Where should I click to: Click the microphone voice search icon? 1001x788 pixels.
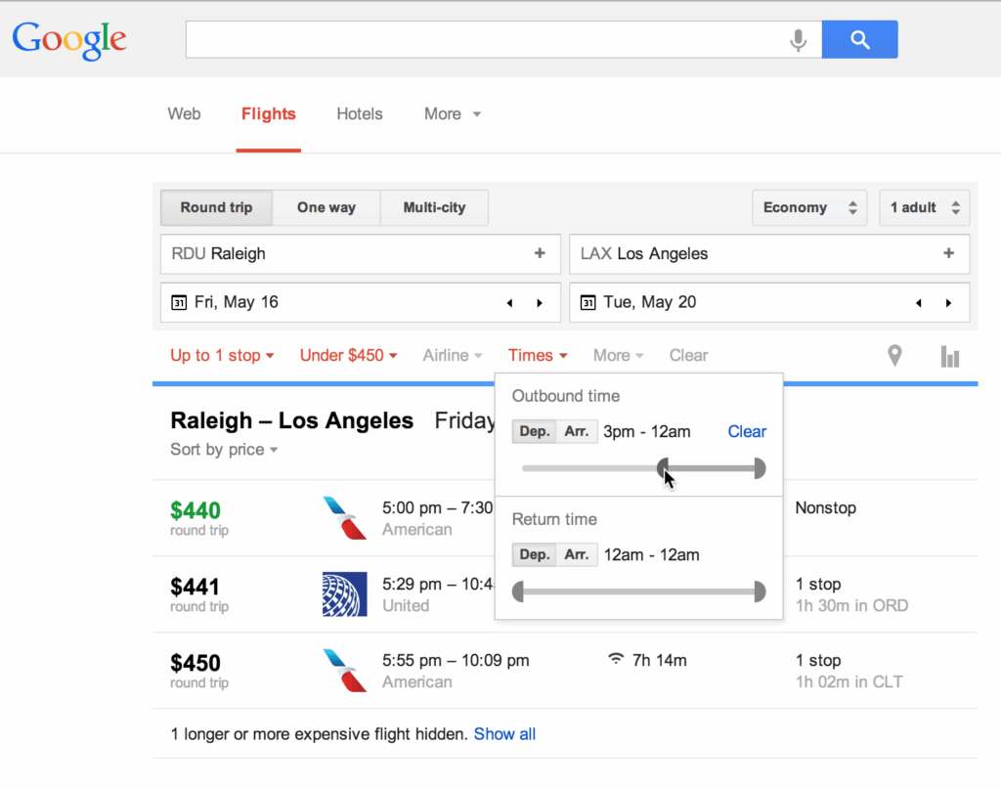click(x=798, y=39)
